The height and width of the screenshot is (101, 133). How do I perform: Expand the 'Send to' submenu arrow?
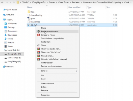point(76,71)
